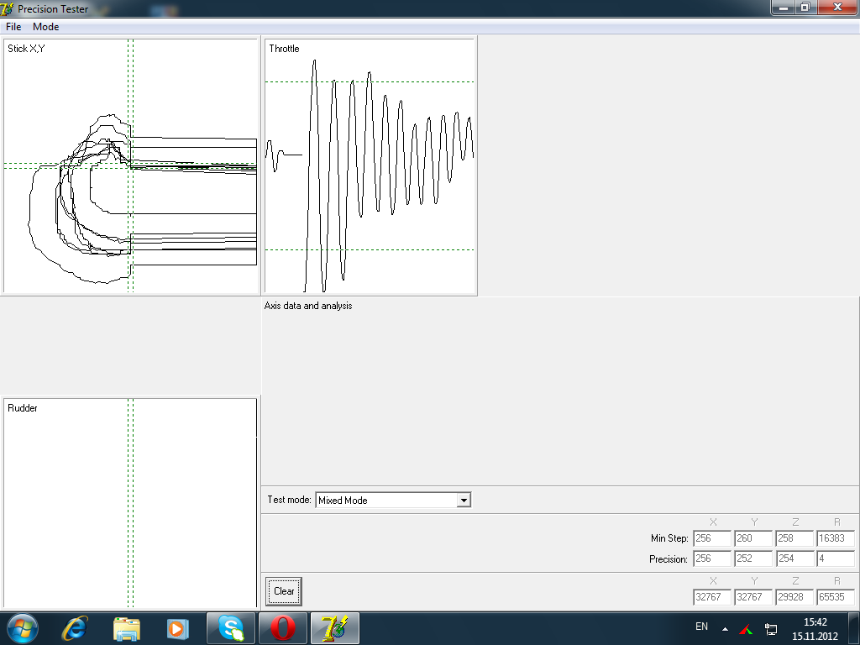The width and height of the screenshot is (860, 645).
Task: Click the Min Step Y field showing 260
Action: coord(753,538)
